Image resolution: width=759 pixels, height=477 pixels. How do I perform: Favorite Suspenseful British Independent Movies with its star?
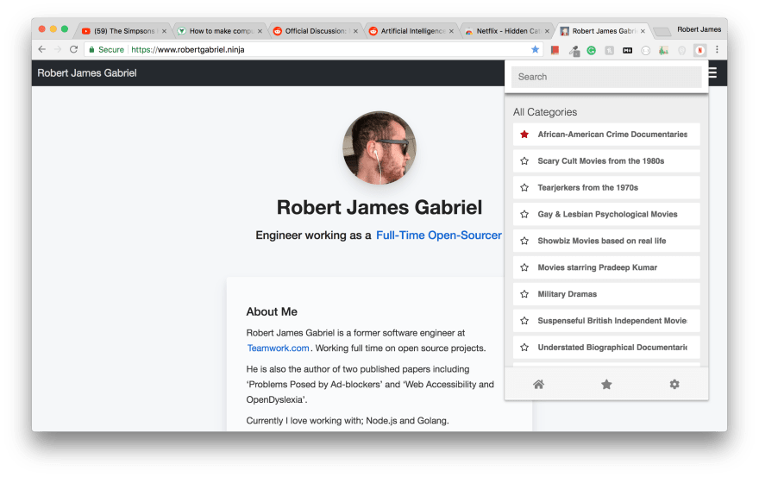(524, 321)
